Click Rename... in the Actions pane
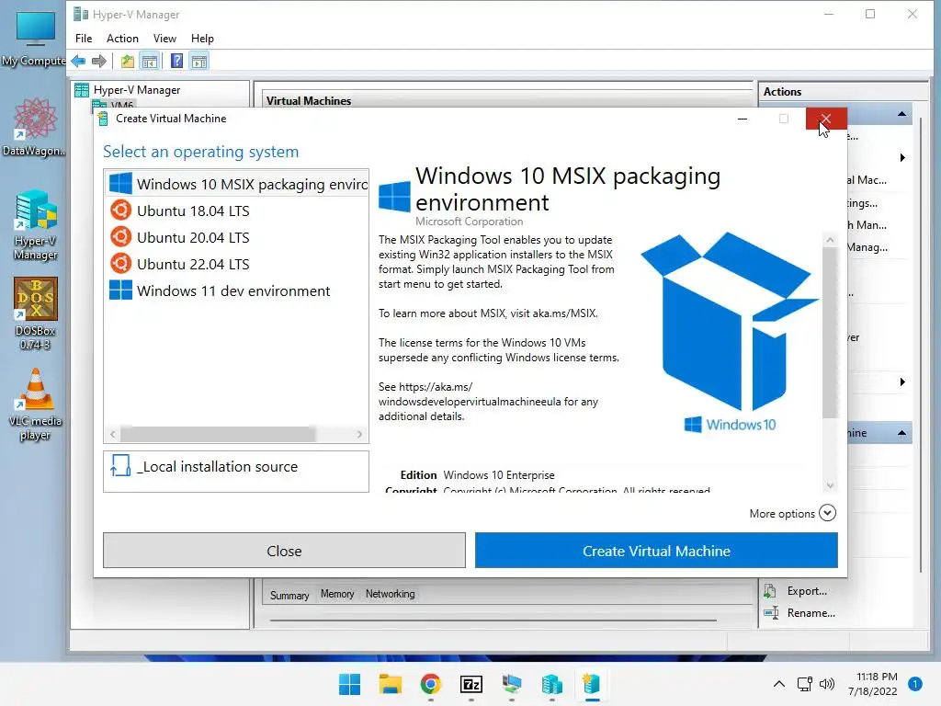 coord(811,613)
